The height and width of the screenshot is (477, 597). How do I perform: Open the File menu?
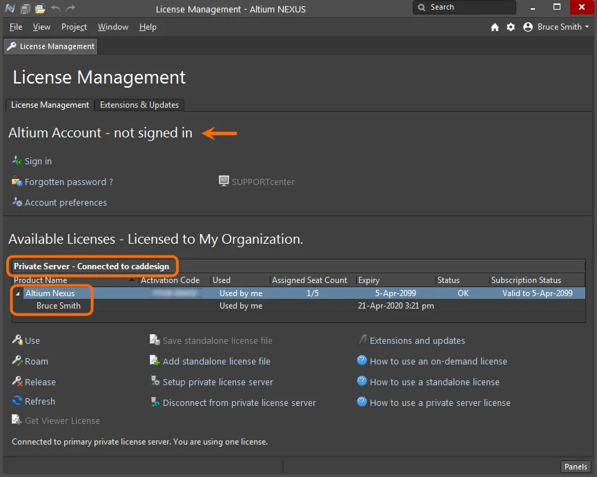(x=16, y=27)
